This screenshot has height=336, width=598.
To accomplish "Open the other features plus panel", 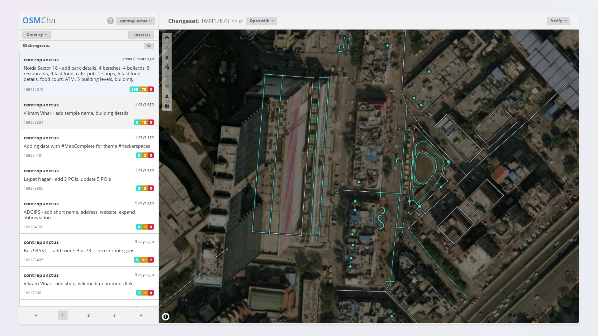I will 167,77.
